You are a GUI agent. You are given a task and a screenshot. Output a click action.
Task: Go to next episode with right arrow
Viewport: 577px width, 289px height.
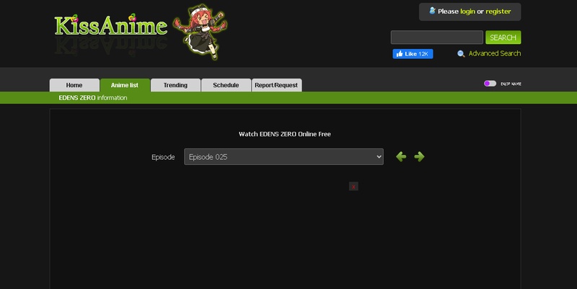coord(419,156)
